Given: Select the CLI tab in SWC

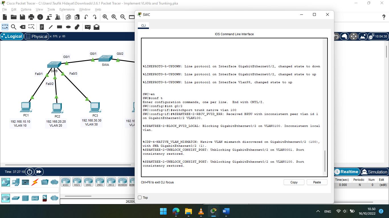Looking at the screenshot, I should (144, 26).
